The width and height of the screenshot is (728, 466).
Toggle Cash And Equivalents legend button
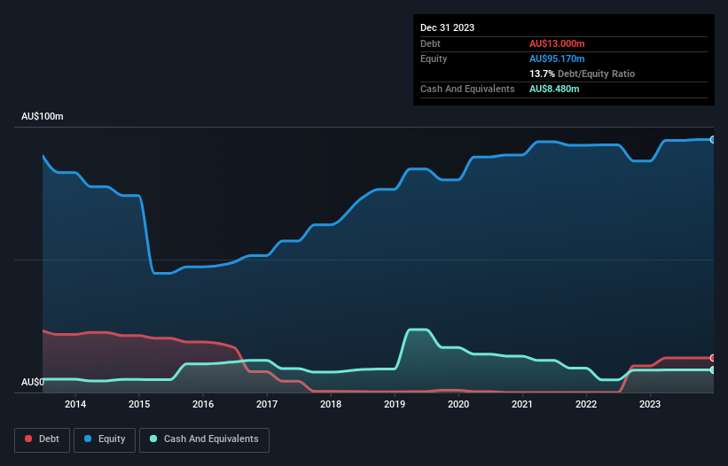[x=204, y=439]
